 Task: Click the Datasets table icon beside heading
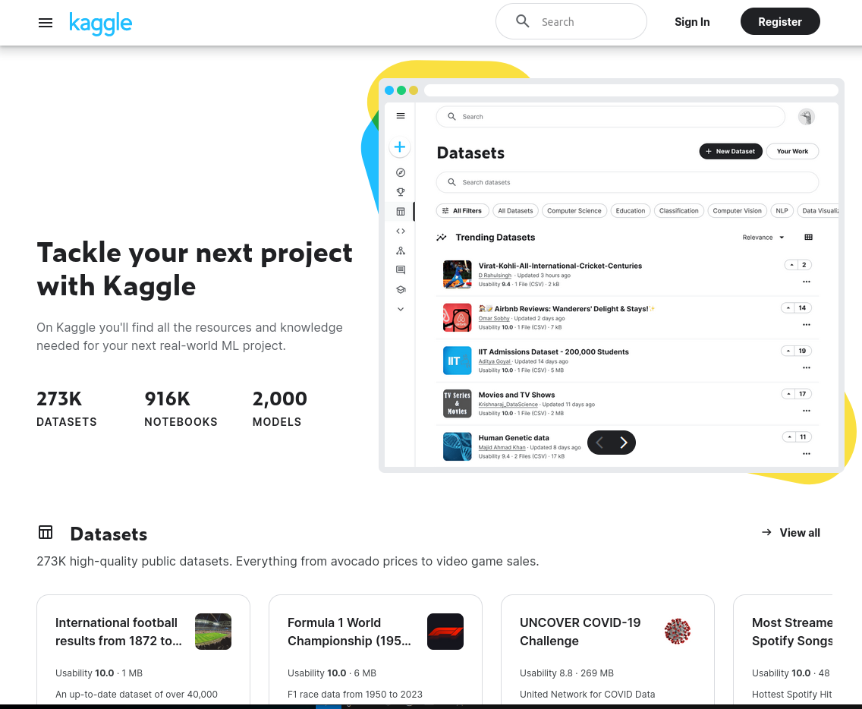click(46, 532)
